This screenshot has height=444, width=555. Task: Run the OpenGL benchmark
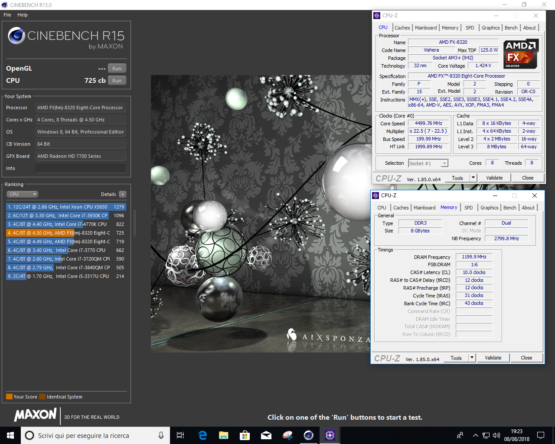[x=117, y=69]
